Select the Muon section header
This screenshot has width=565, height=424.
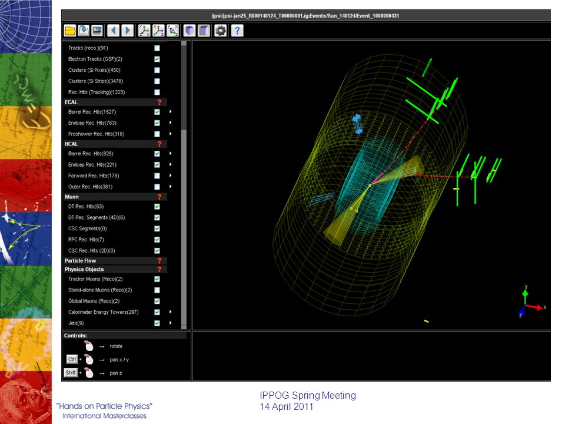pos(115,197)
